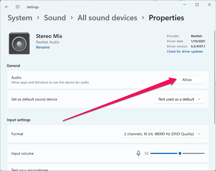Check for driver updates

tap(185, 51)
